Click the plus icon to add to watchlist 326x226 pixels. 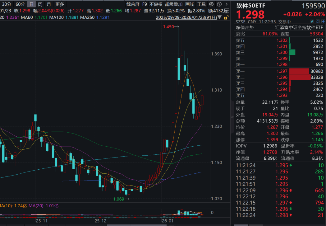pyautogui.click(x=323, y=21)
